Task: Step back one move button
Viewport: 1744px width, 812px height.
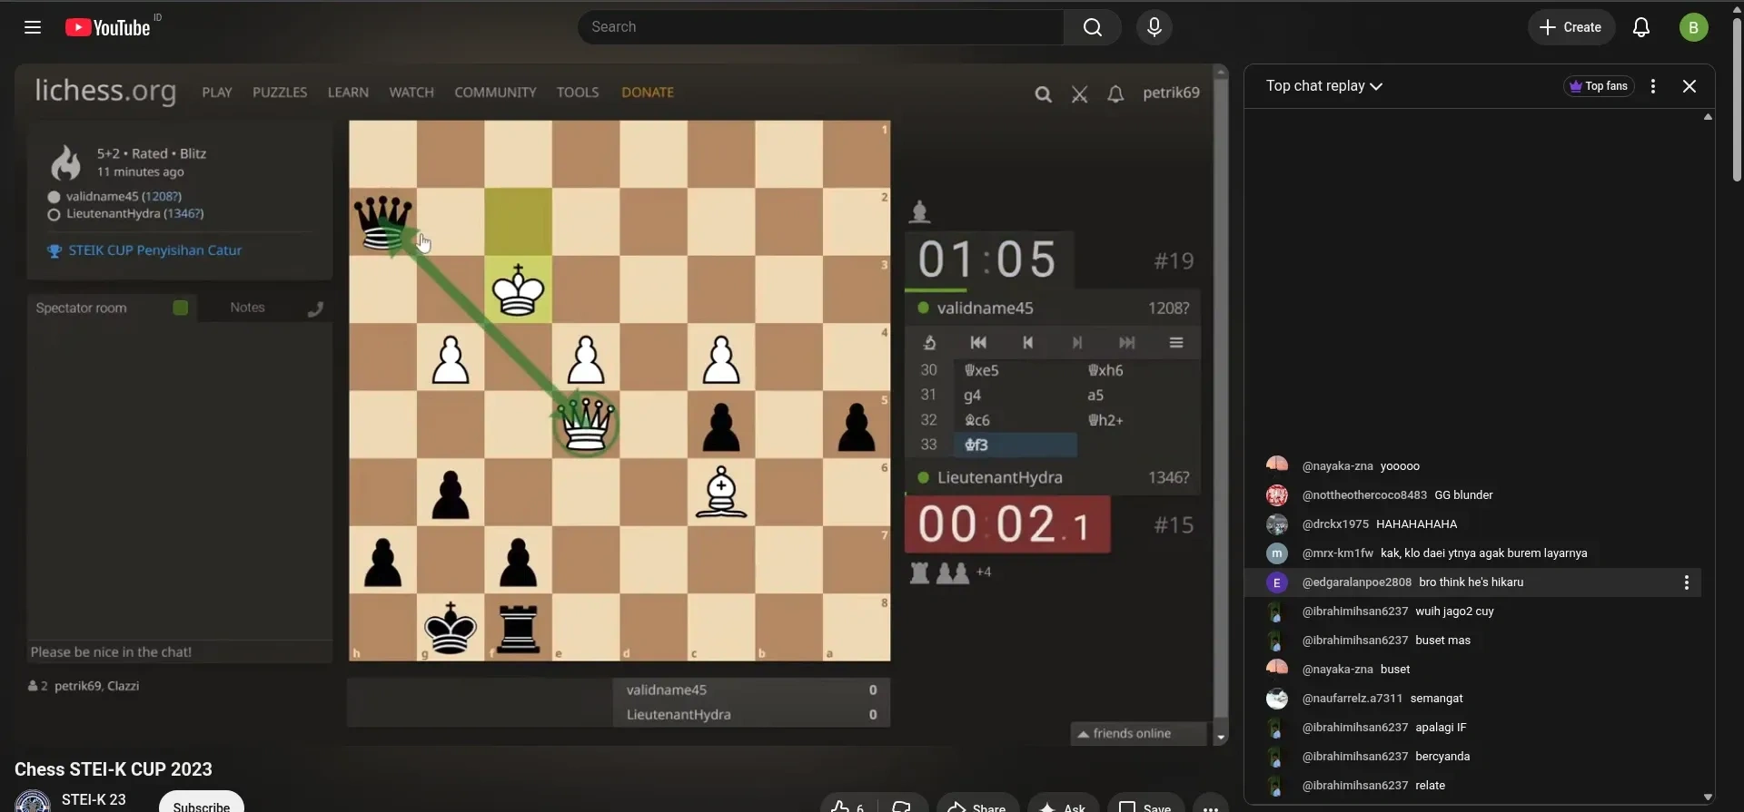Action: [x=1027, y=343]
